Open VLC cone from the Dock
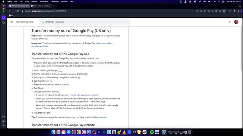Viewport: 243px width, 136px height. (x=124, y=132)
